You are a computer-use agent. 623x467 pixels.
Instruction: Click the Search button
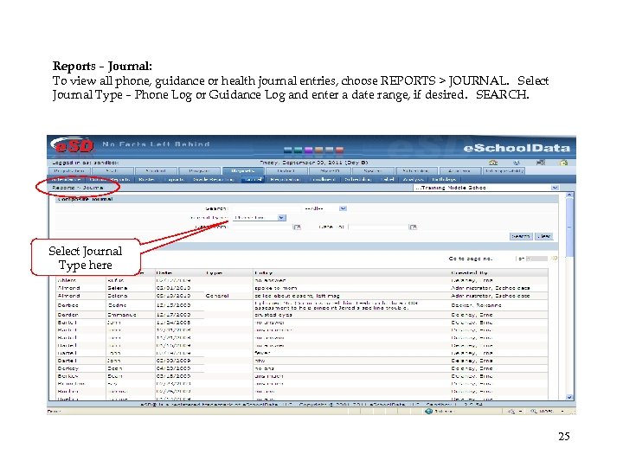pos(521,236)
